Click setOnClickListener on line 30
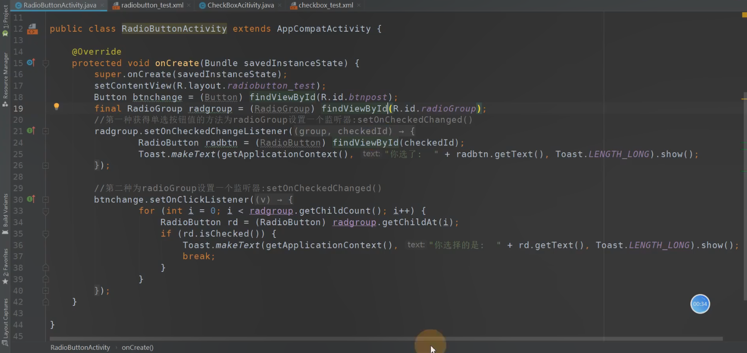 coord(199,199)
